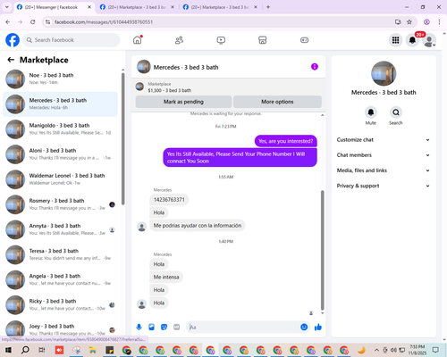Open Windows taskbar search
Screen dimensions: 447x357
[x=25, y=350]
